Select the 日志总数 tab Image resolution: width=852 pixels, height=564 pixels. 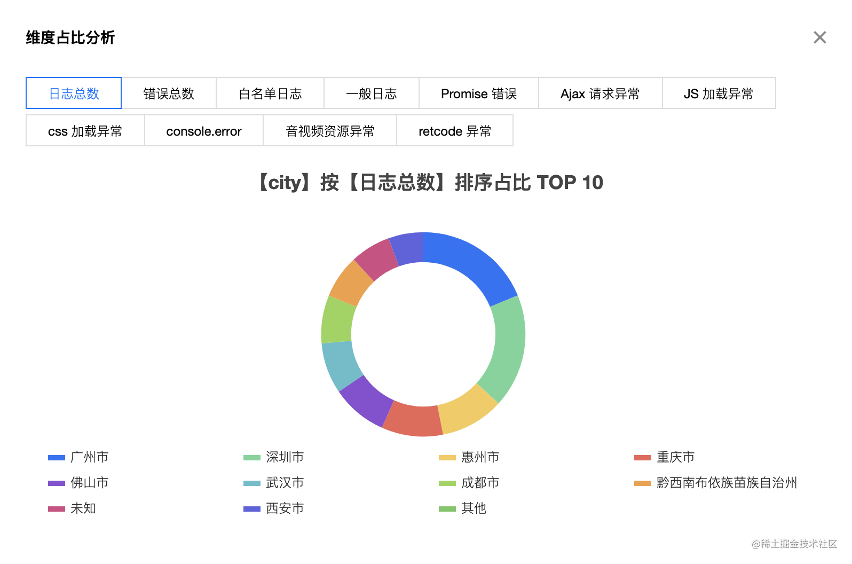74,93
